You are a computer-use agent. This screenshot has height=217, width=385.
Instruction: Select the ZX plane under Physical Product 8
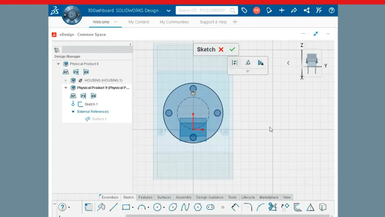tap(86, 72)
